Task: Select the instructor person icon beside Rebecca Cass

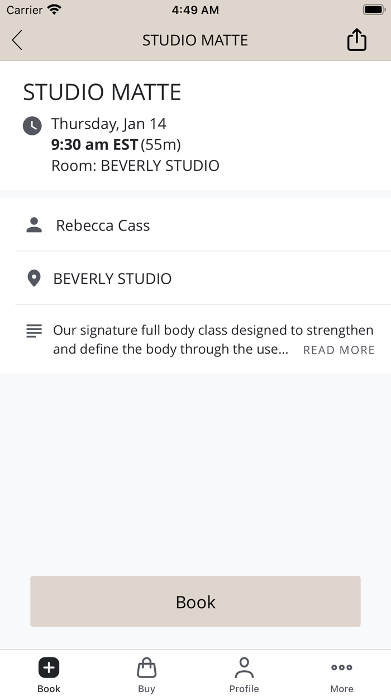Action: click(34, 225)
